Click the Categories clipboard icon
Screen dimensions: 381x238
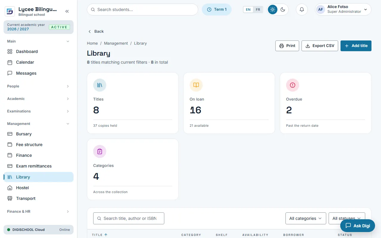tap(100, 151)
